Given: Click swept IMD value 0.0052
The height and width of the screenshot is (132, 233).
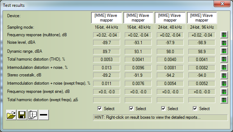Looking at the screenshot, I should click(202, 84).
